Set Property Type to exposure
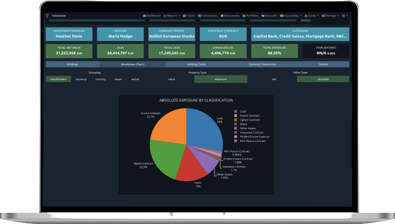This screenshot has height=224, width=395. [221, 79]
